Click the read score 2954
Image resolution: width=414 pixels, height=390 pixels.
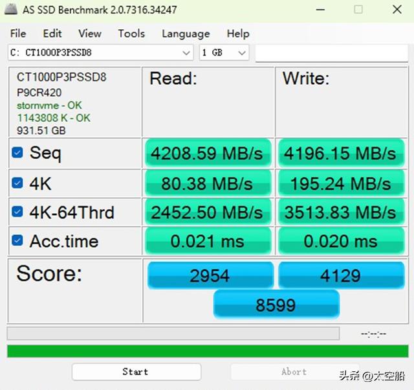pos(210,275)
